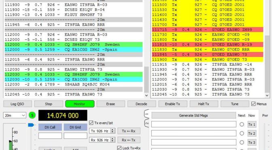Image resolution: width=272 pixels, height=150 pixels.
Task: Increase Rx frequency with the up arrow
Action: pyautogui.click(x=113, y=139)
